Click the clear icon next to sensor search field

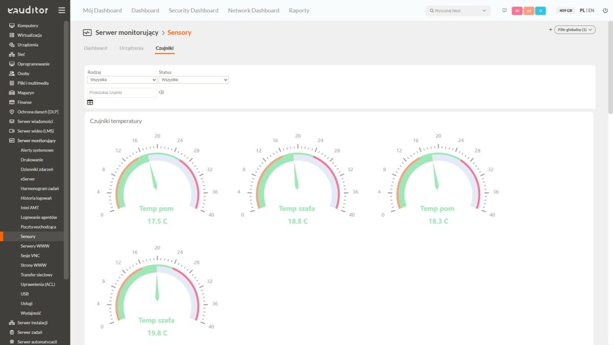click(161, 92)
